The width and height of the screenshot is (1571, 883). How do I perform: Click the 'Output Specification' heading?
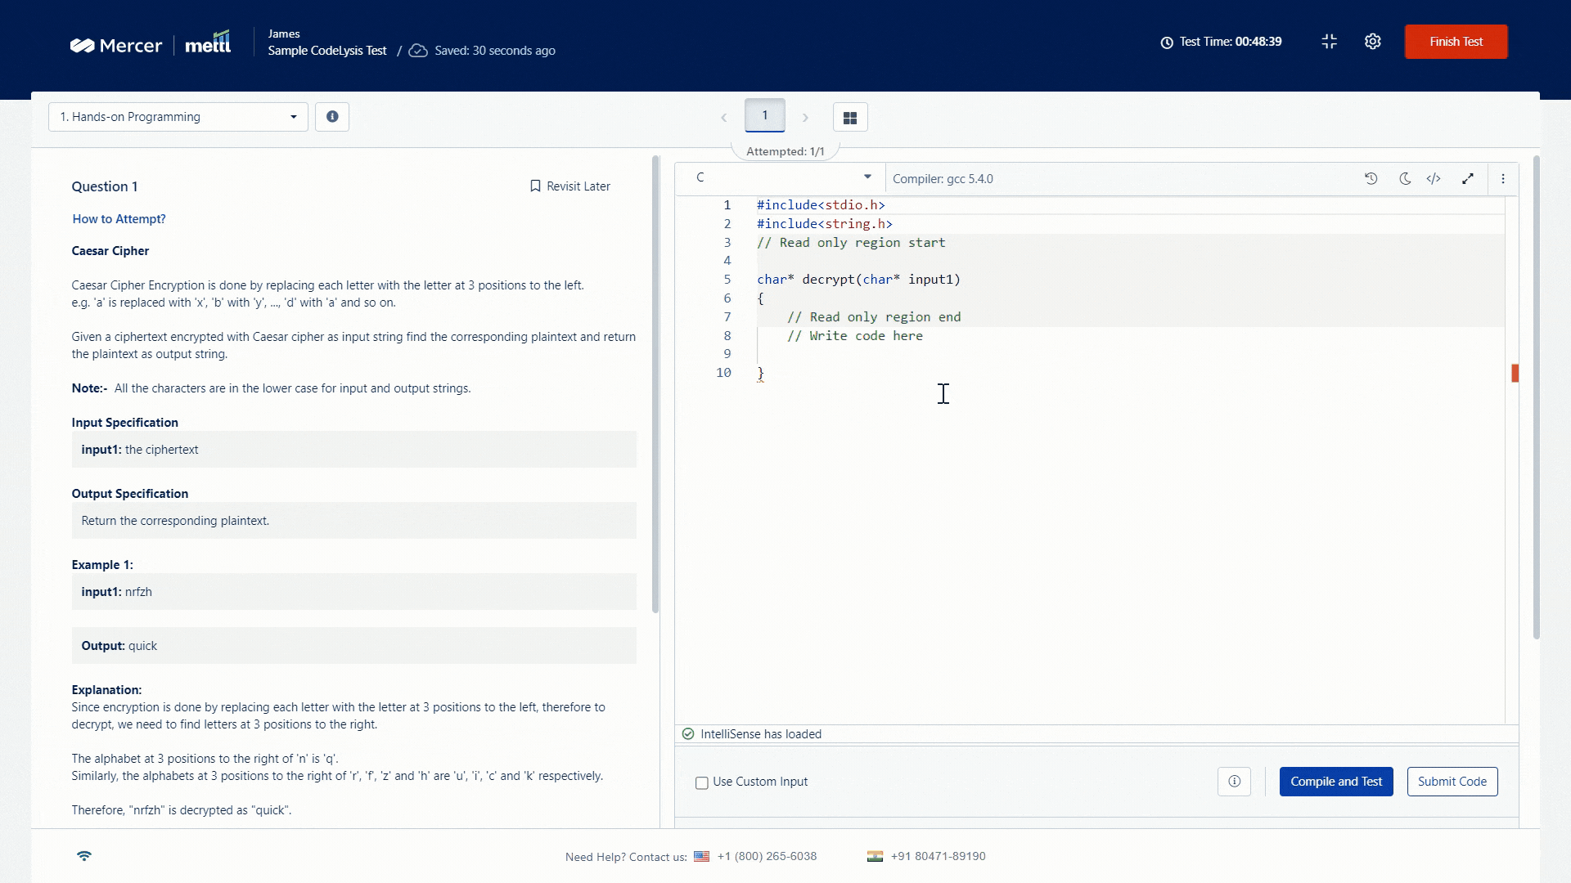130,494
